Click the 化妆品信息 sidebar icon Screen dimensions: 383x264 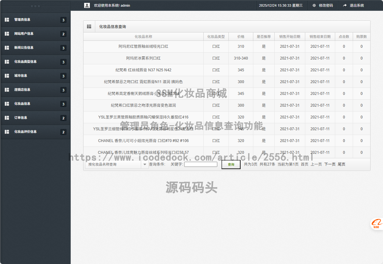pyautogui.click(x=7, y=104)
